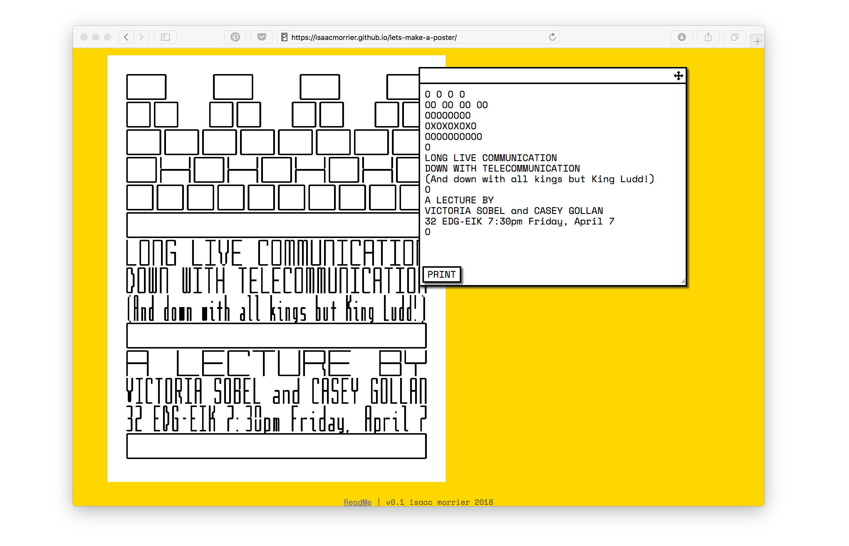
Task: Click 'DOWN WITH TELECOMMUNICATION' line in editor
Action: pos(502,168)
